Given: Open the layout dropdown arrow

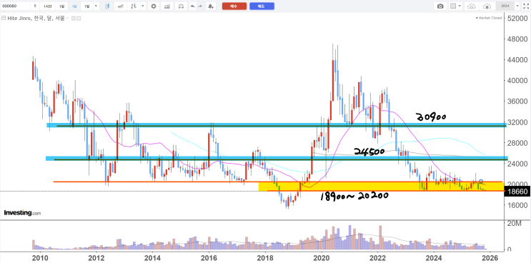Looking at the screenshot, I should [x=460, y=6].
